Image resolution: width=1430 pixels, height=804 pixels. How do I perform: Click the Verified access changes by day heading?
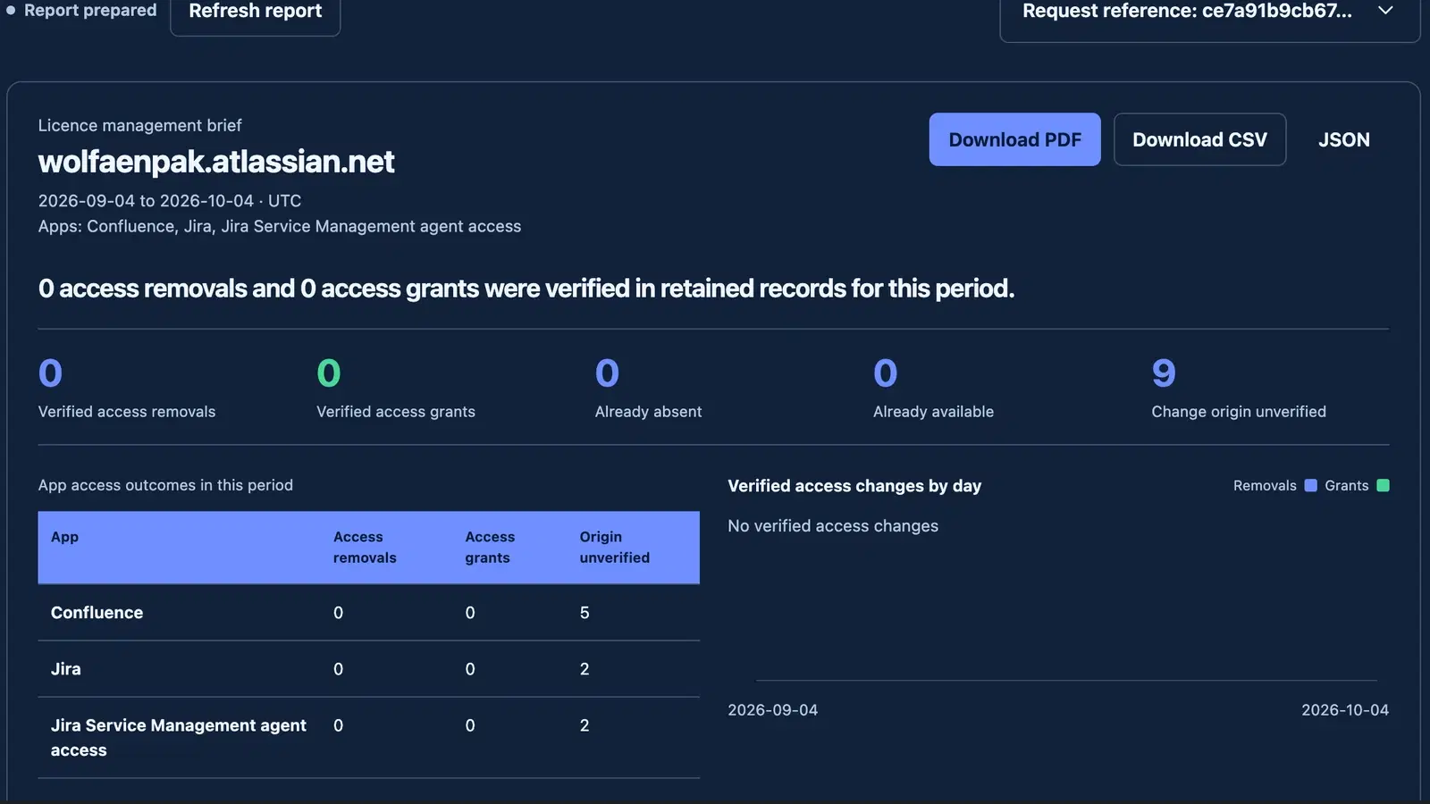point(854,486)
